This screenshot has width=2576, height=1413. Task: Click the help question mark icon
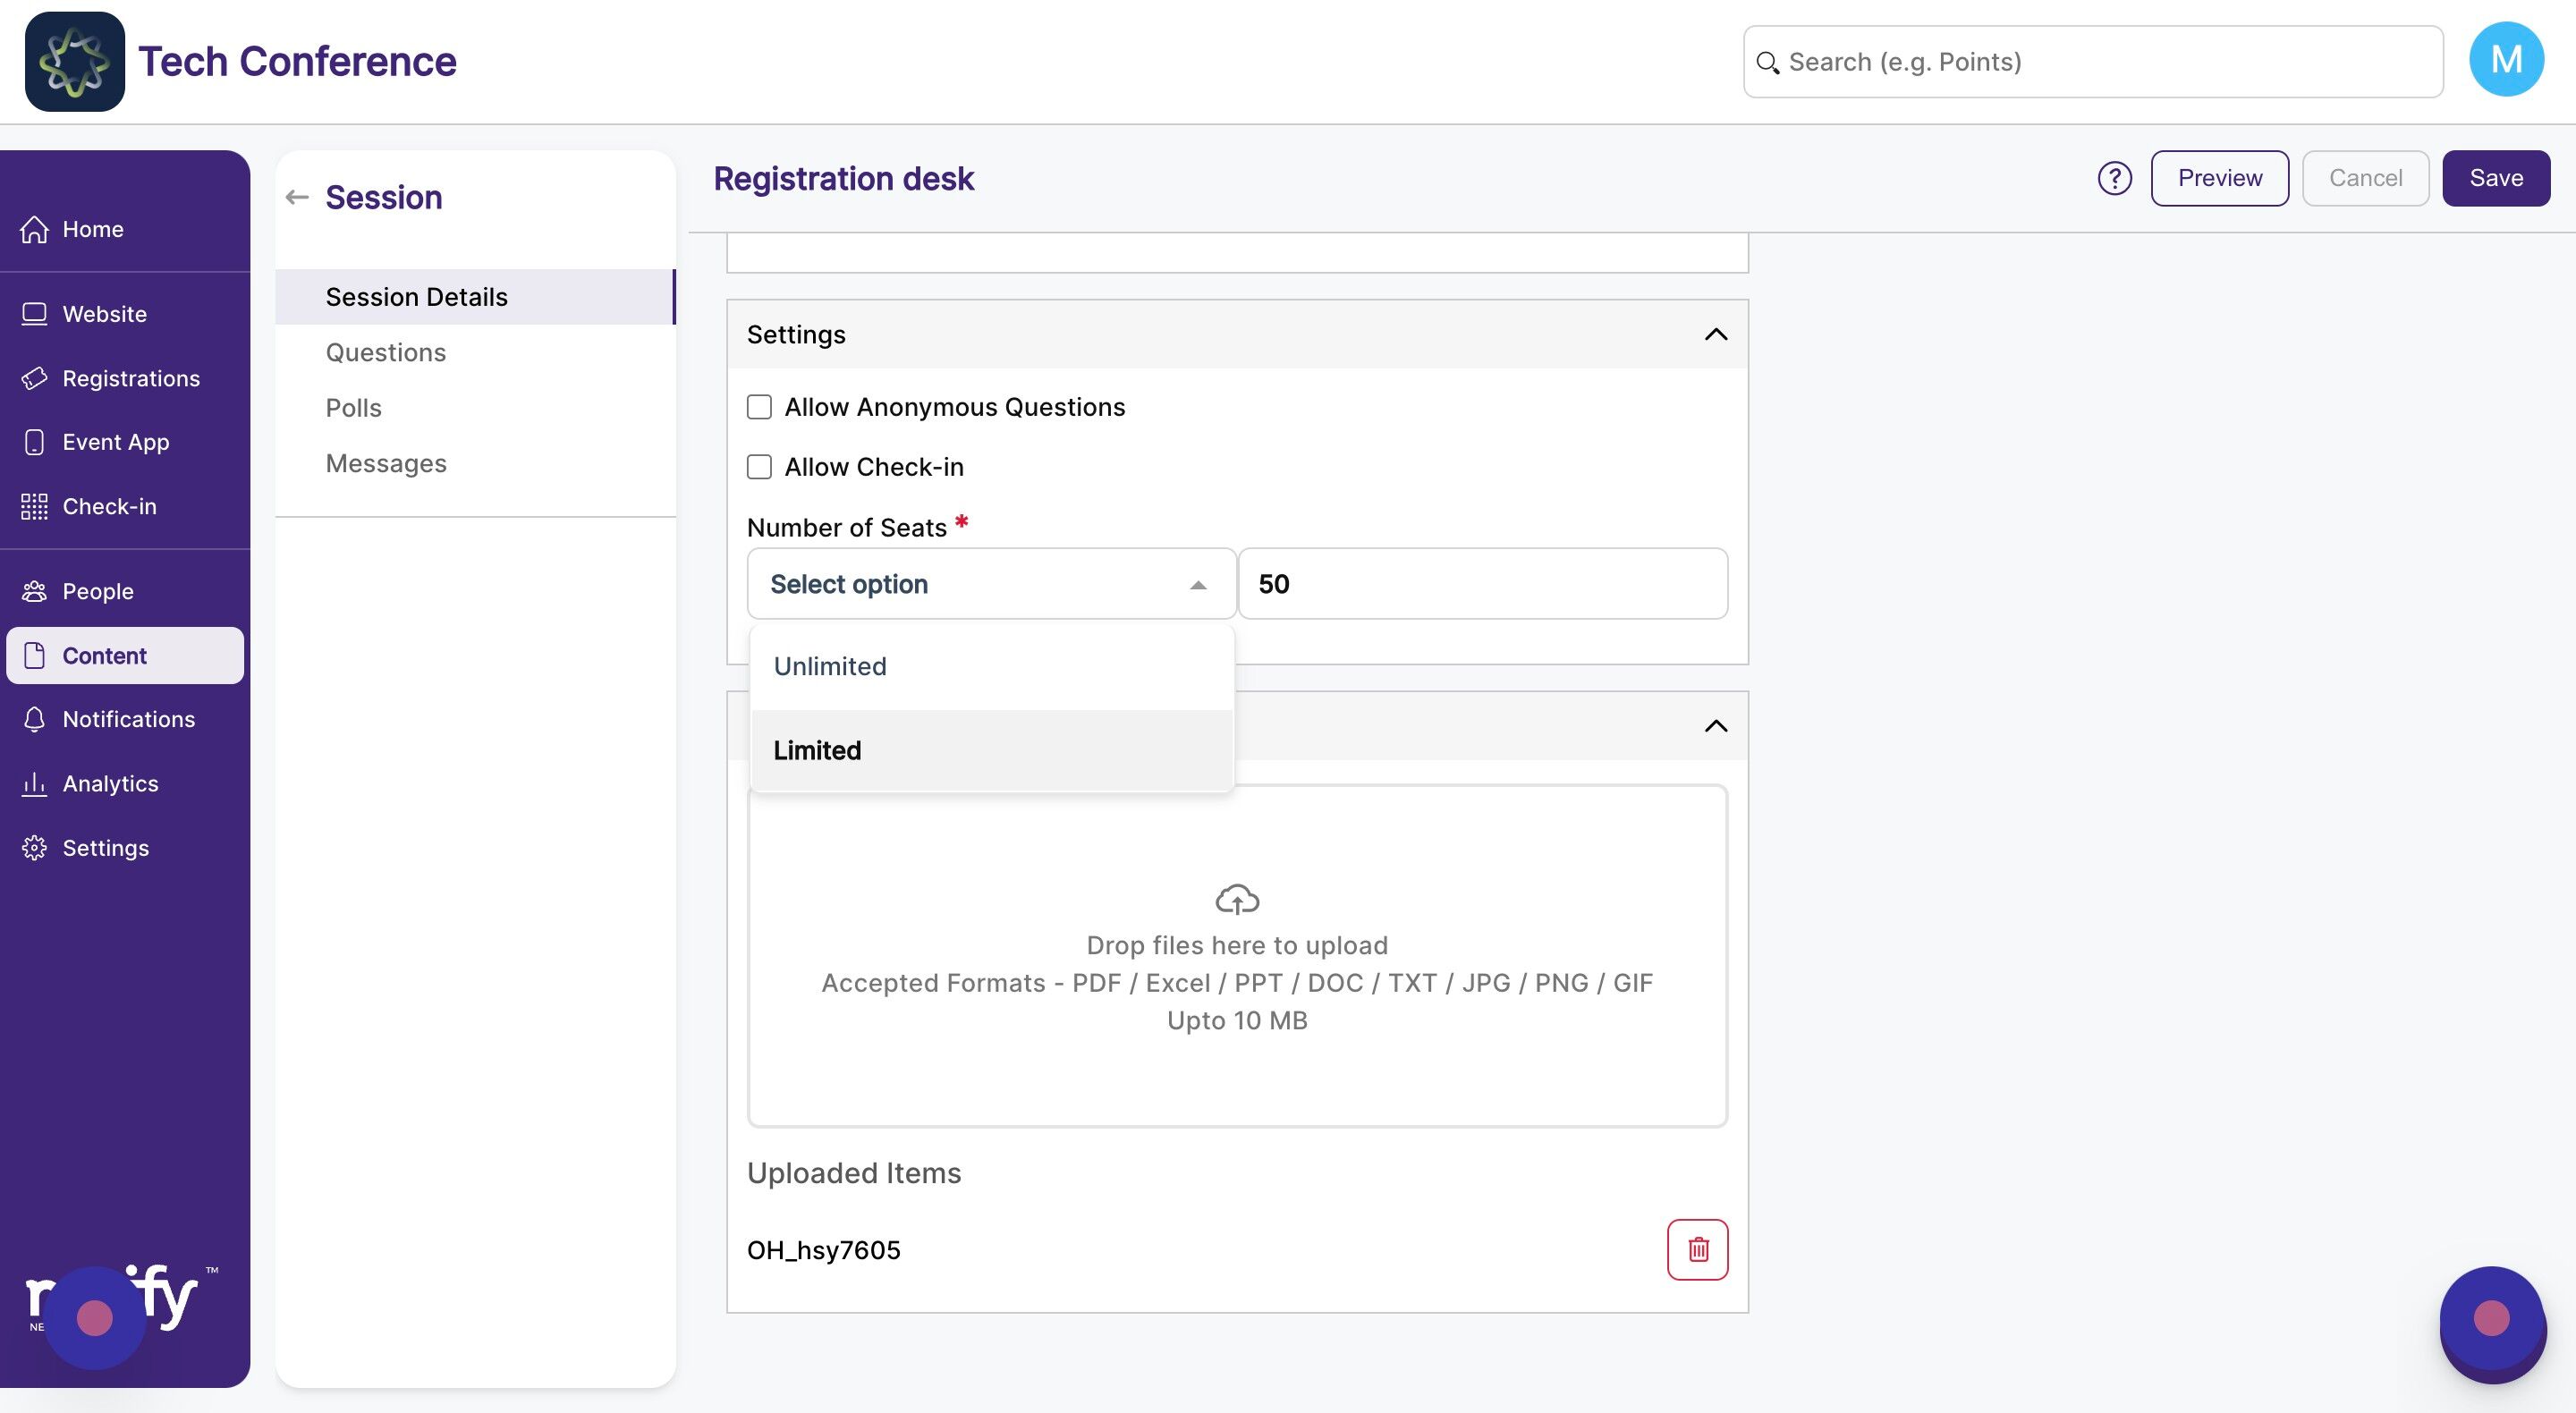[x=2114, y=178]
